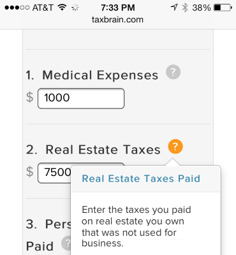Tap the cellular signal strength dots
Screen dimensions: 236x255
point(17,8)
